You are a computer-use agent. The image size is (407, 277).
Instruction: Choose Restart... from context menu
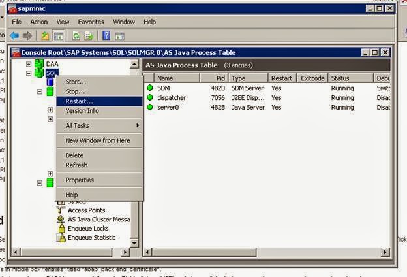[99, 101]
